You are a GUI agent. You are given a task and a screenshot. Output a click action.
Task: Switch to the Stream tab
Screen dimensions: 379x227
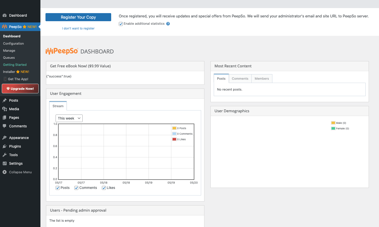58,106
